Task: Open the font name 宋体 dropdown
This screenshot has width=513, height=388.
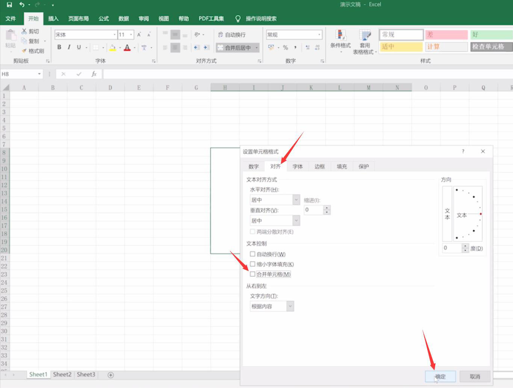Action: coord(115,35)
